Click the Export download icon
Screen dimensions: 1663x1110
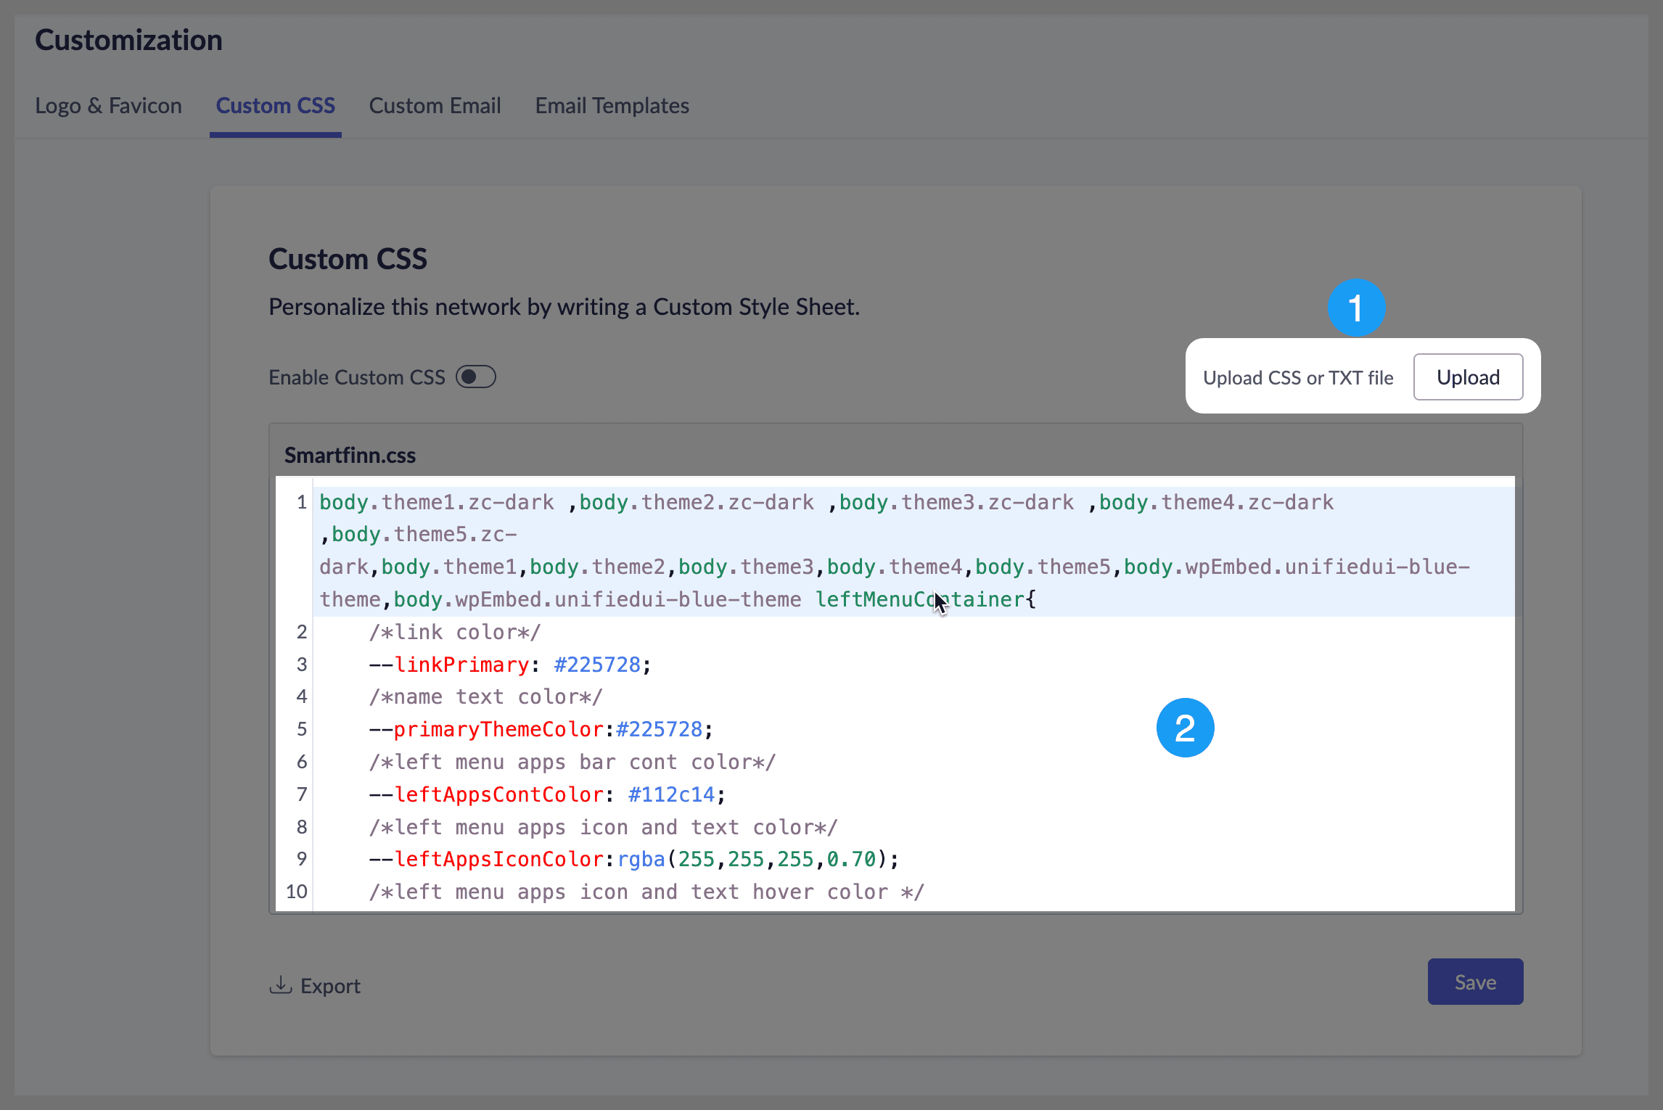(280, 985)
